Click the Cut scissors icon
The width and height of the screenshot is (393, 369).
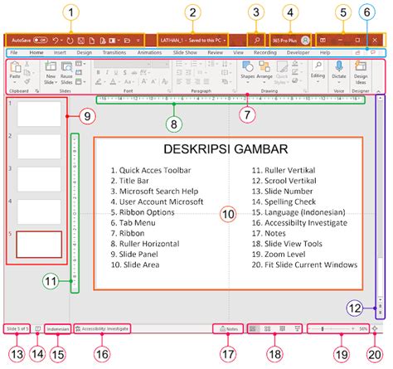27,64
